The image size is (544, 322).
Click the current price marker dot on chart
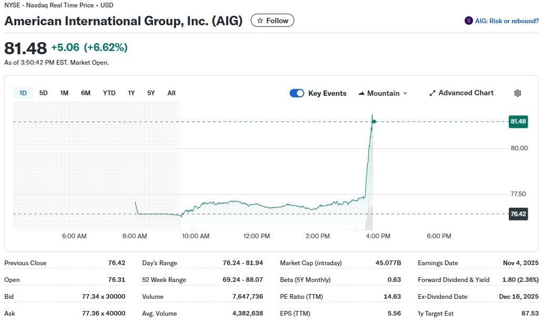(374, 122)
